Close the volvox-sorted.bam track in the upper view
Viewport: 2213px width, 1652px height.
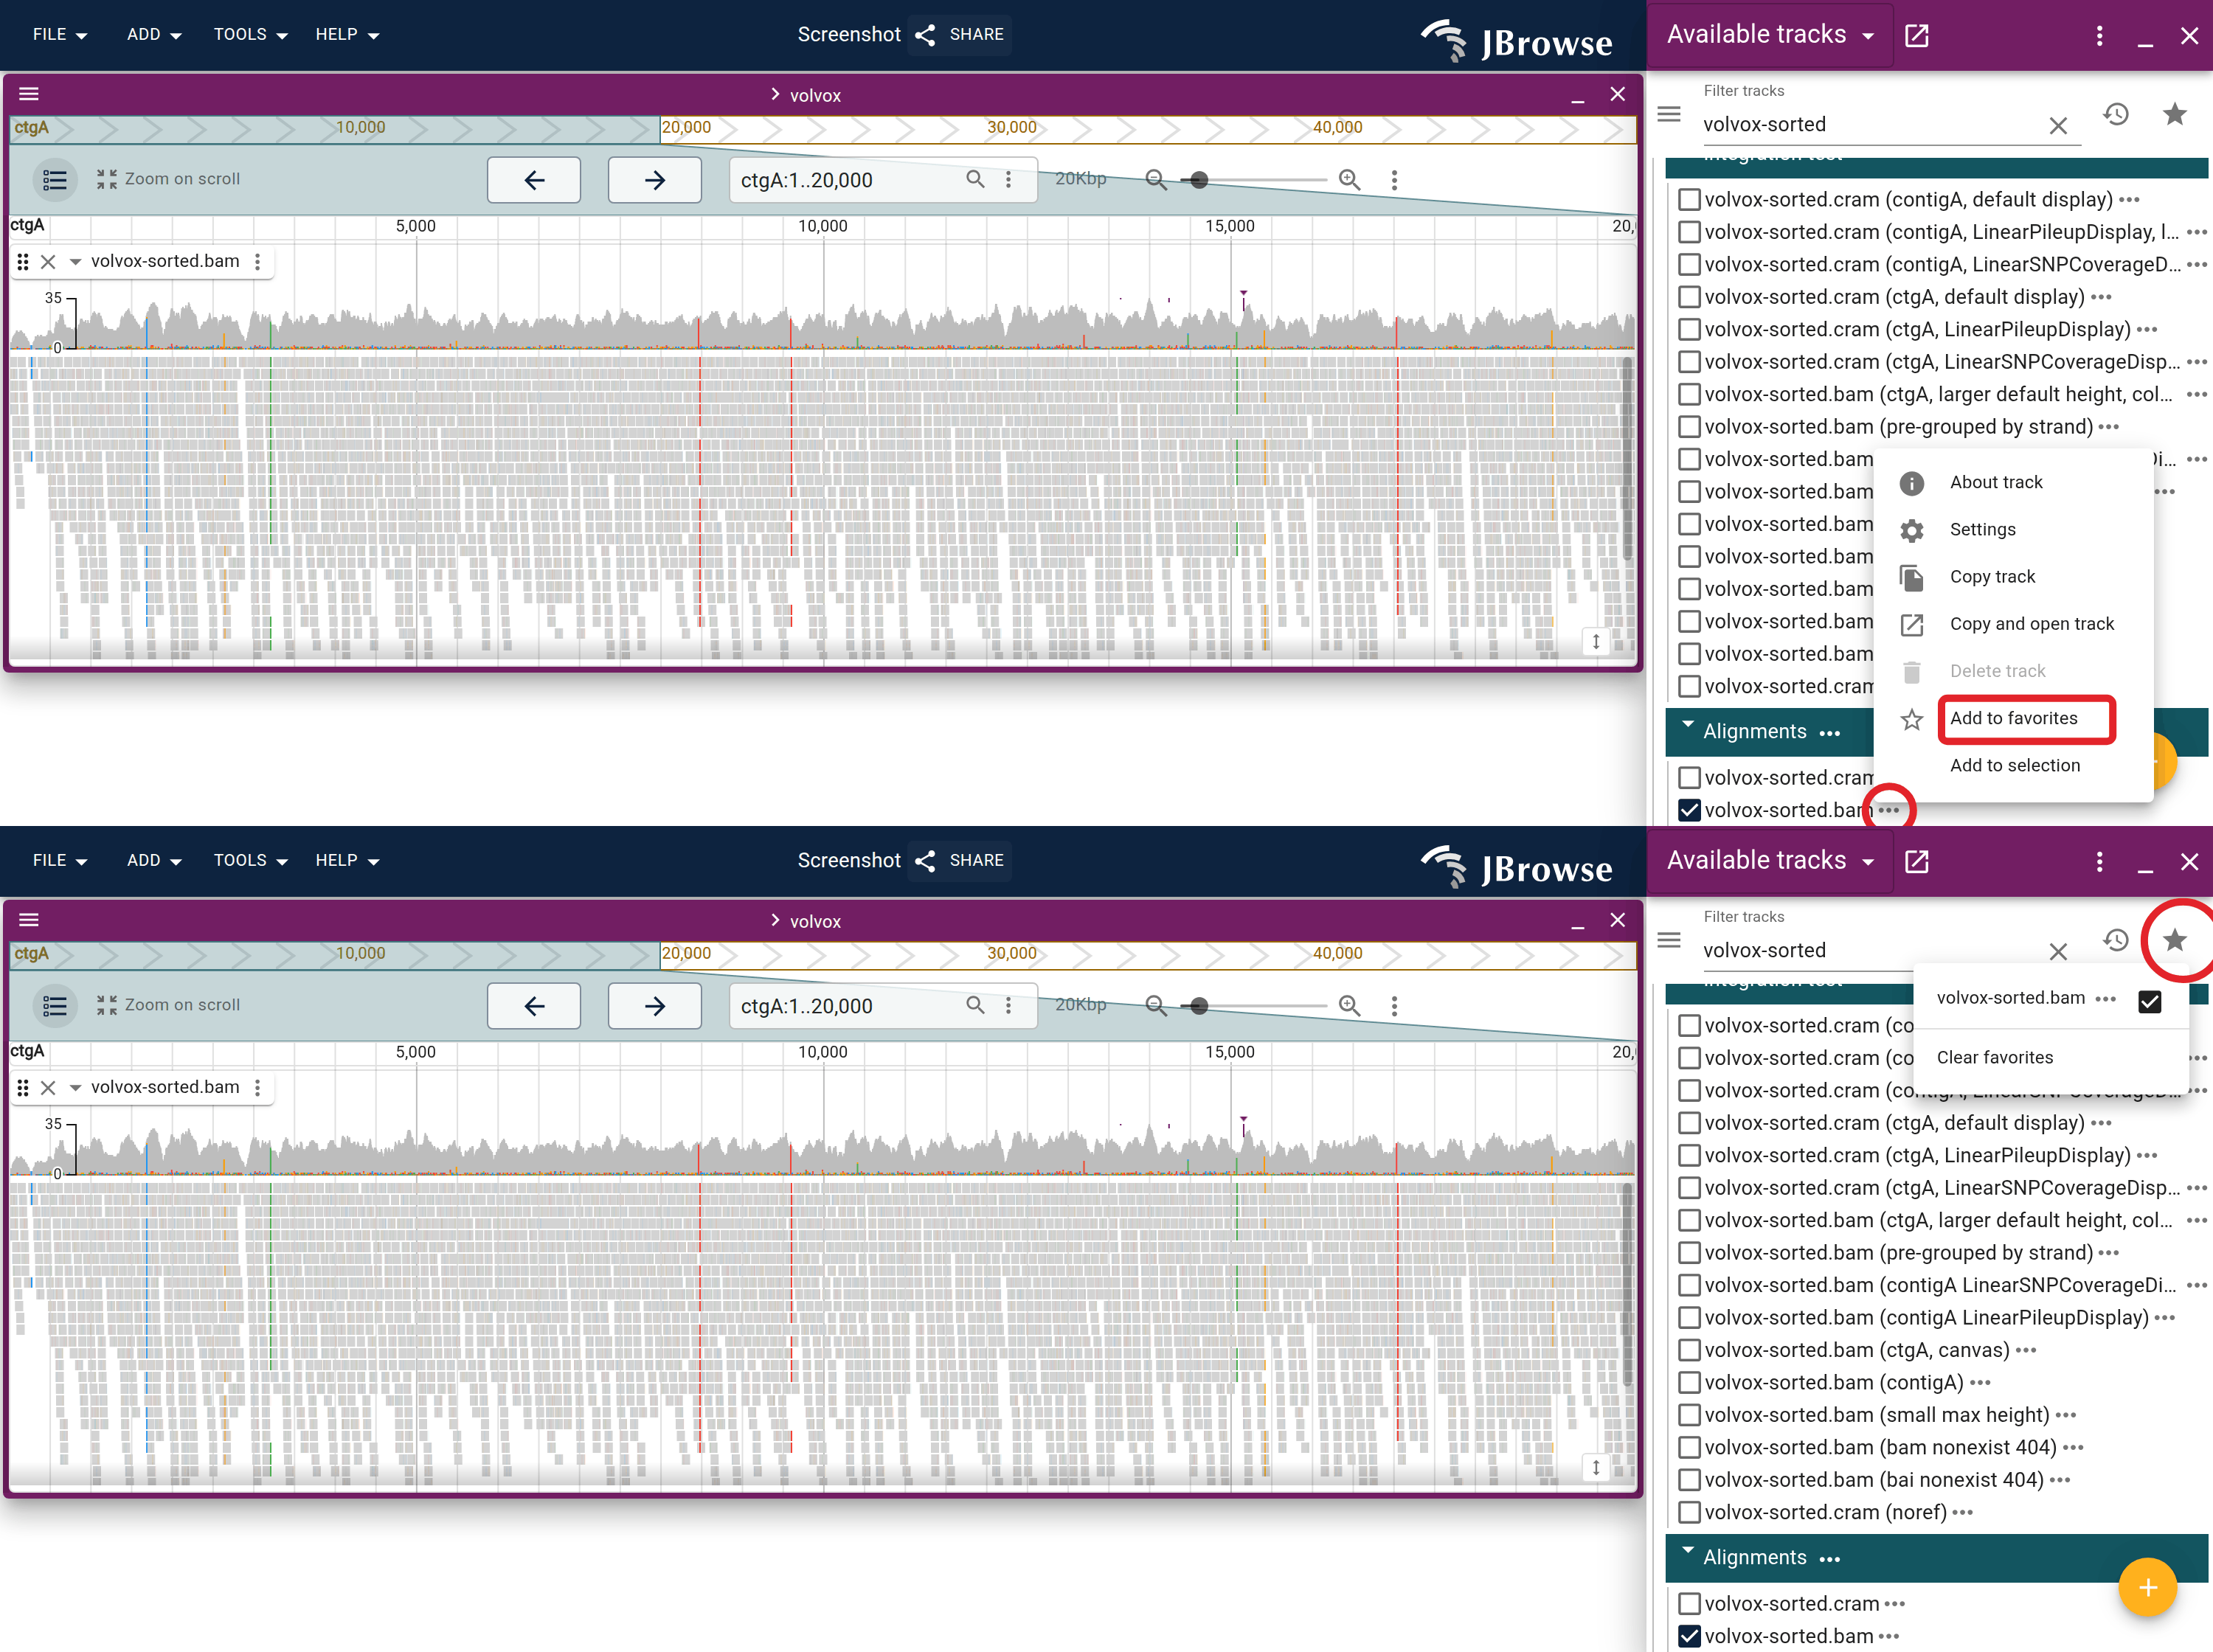(x=48, y=262)
